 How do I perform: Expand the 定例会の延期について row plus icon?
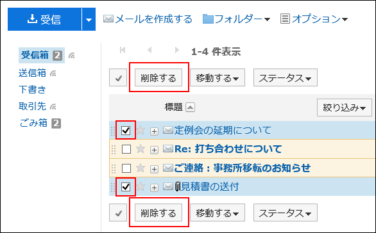coord(154,131)
